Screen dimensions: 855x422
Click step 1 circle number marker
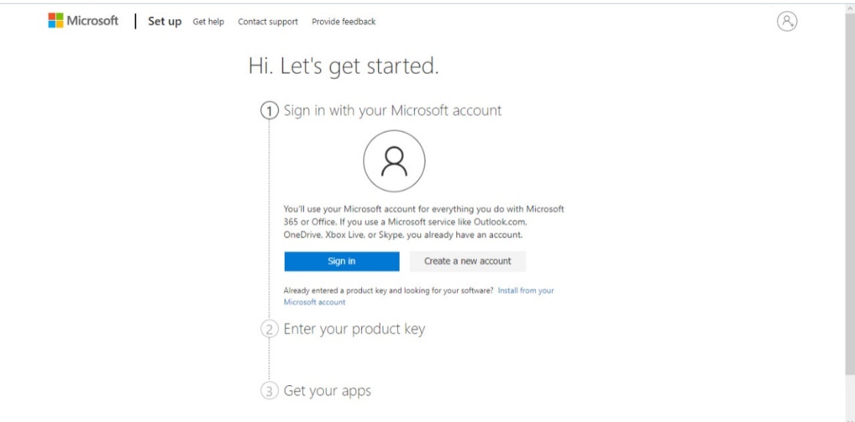click(x=269, y=111)
